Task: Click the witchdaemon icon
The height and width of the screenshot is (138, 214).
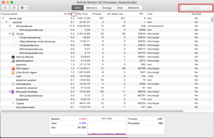Action: pos(13,84)
